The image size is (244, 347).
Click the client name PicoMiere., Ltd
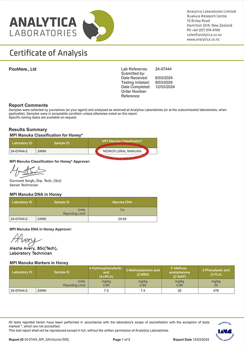[x=22, y=69]
